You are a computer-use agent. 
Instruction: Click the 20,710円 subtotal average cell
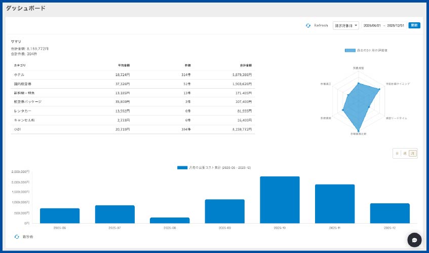(123, 129)
